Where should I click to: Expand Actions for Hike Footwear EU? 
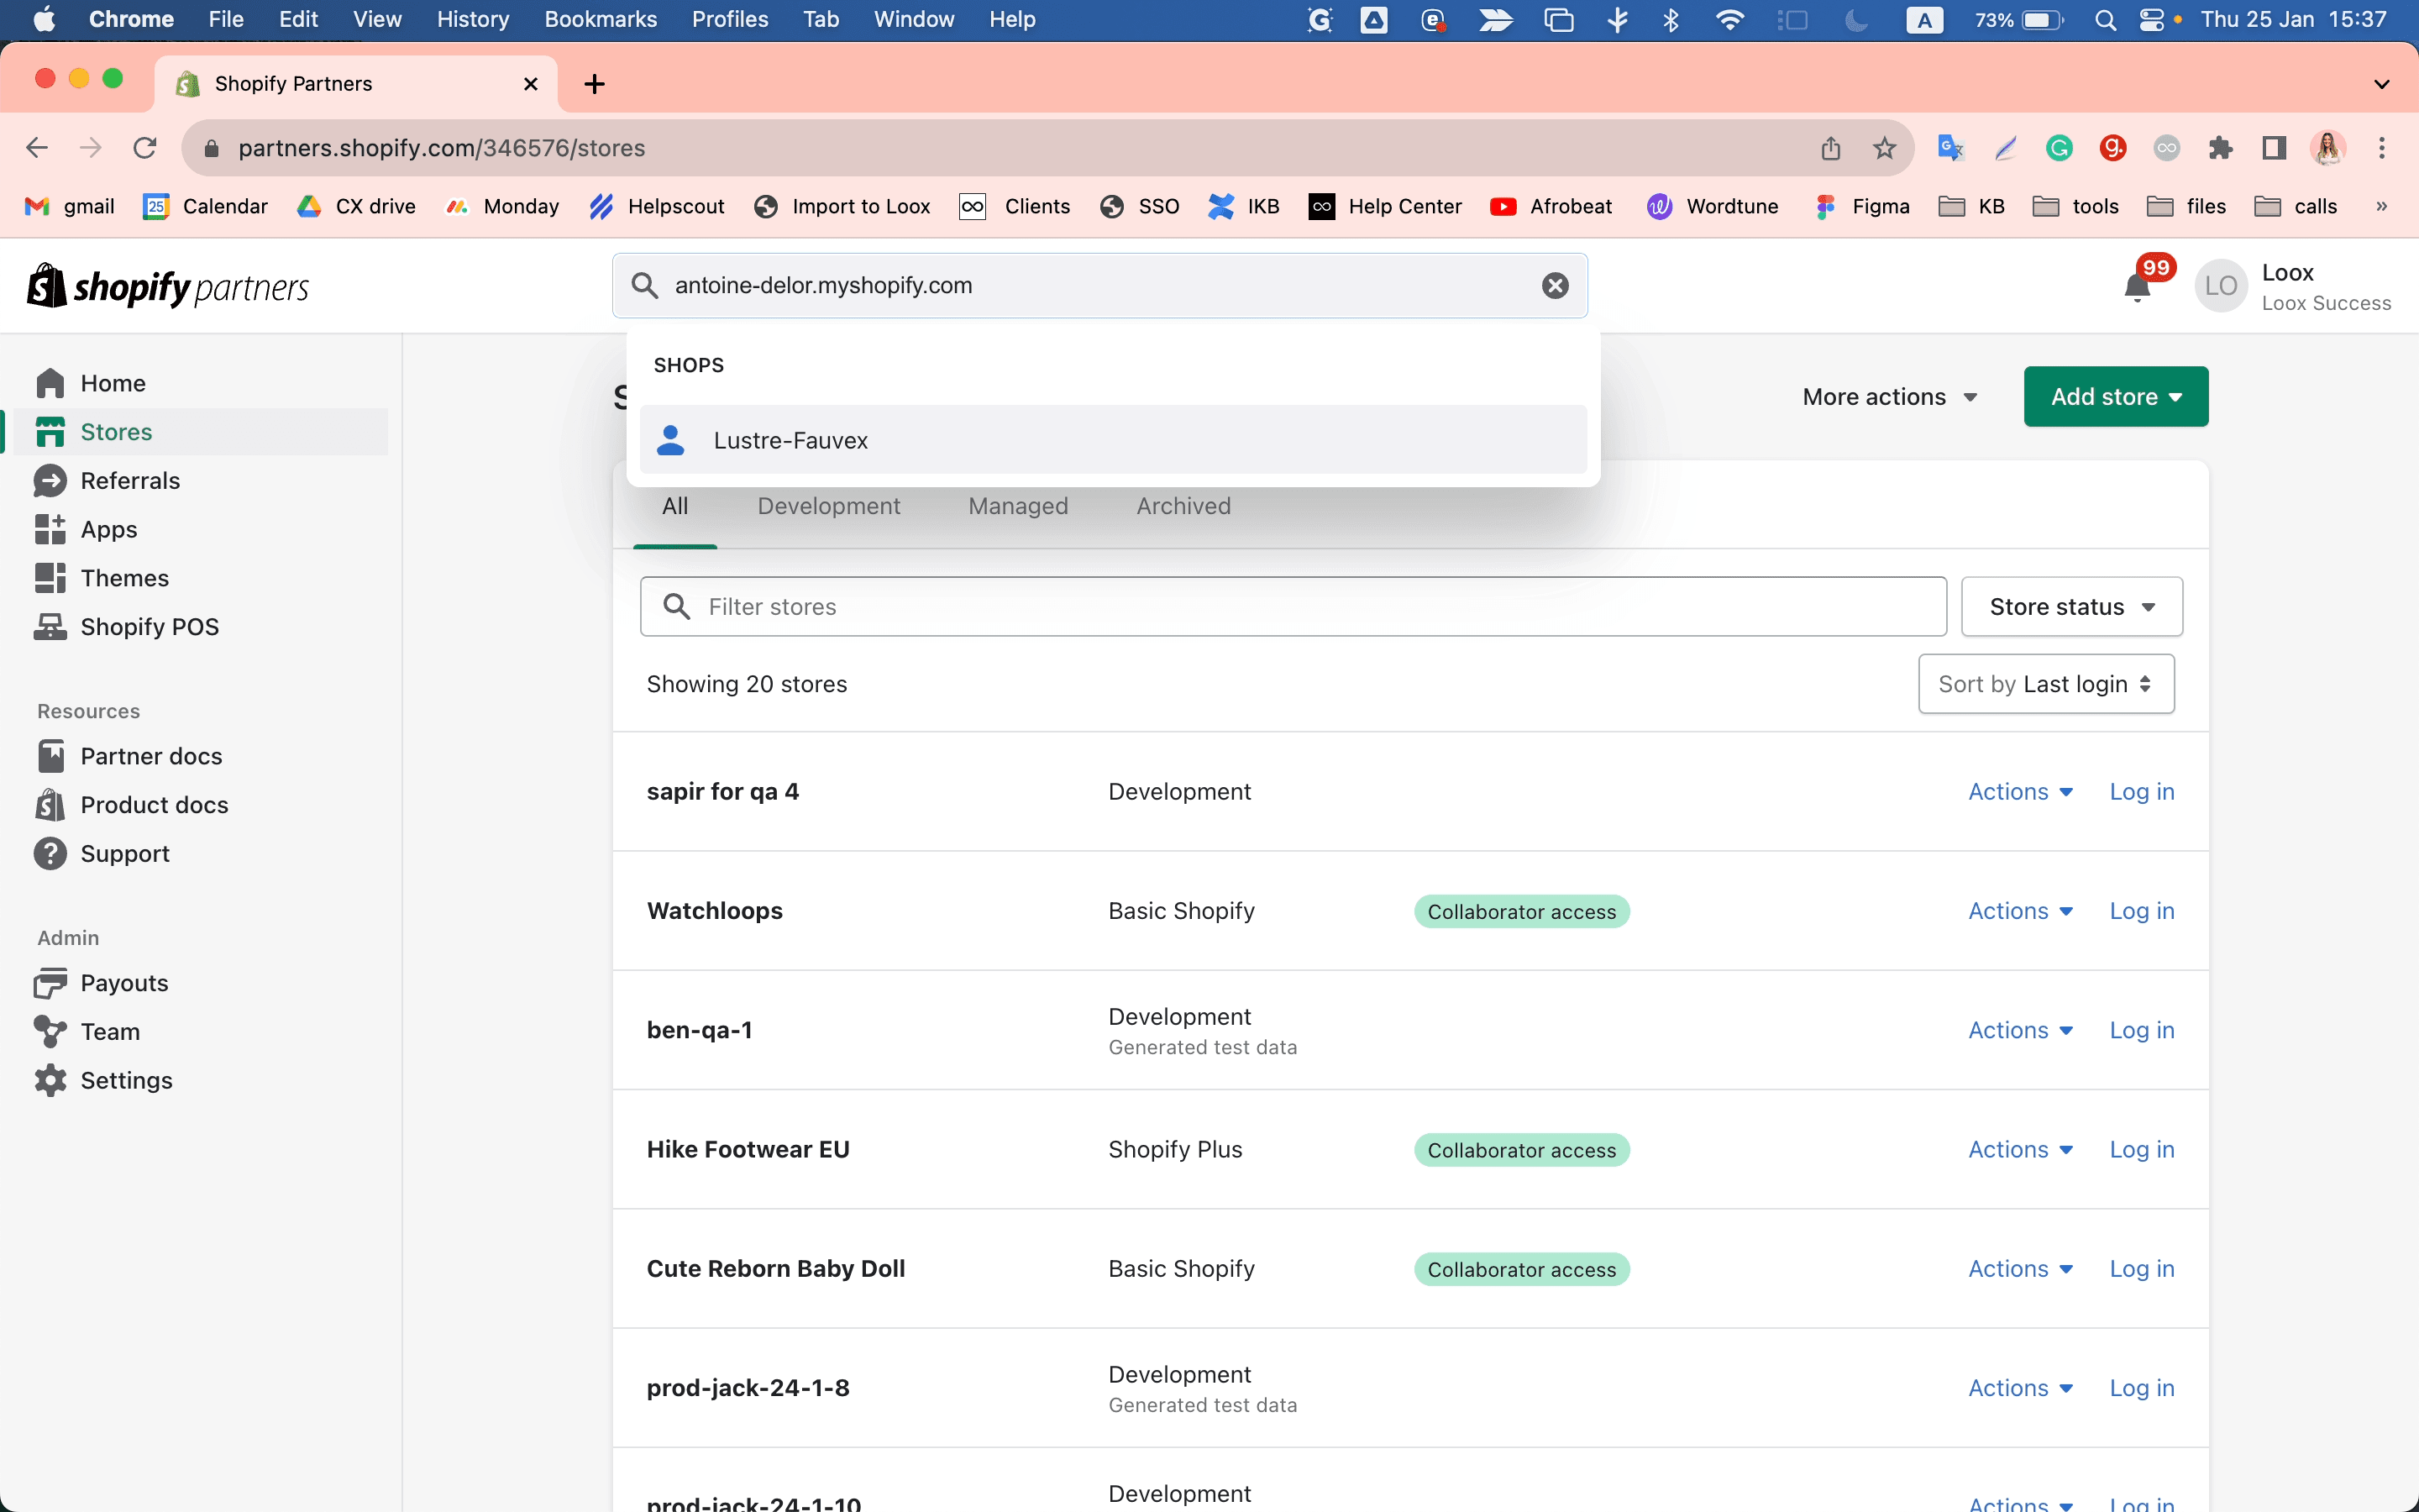[x=2021, y=1150]
